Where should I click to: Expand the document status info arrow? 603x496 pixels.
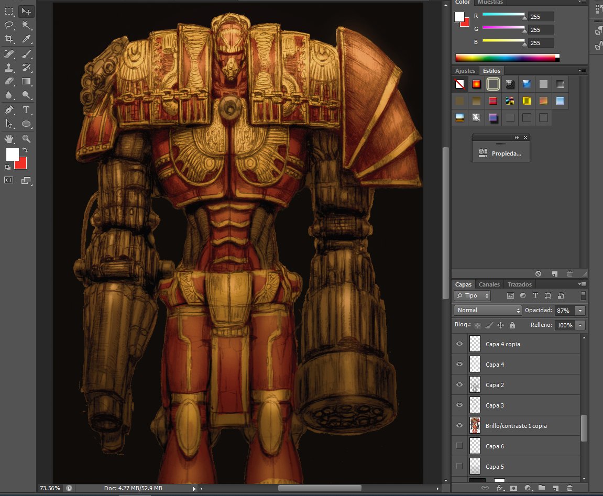[x=194, y=489]
